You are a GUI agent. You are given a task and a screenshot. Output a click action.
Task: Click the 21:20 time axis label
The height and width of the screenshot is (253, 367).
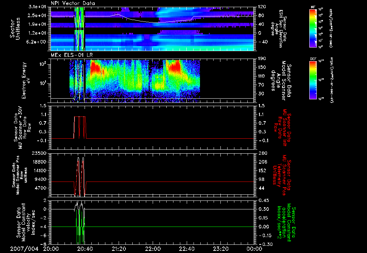119,249
